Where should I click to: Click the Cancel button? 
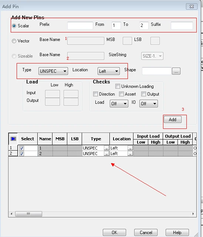tap(146, 232)
